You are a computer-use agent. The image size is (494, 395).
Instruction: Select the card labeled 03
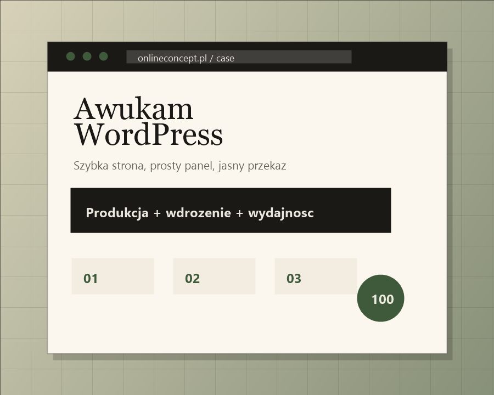tap(316, 276)
